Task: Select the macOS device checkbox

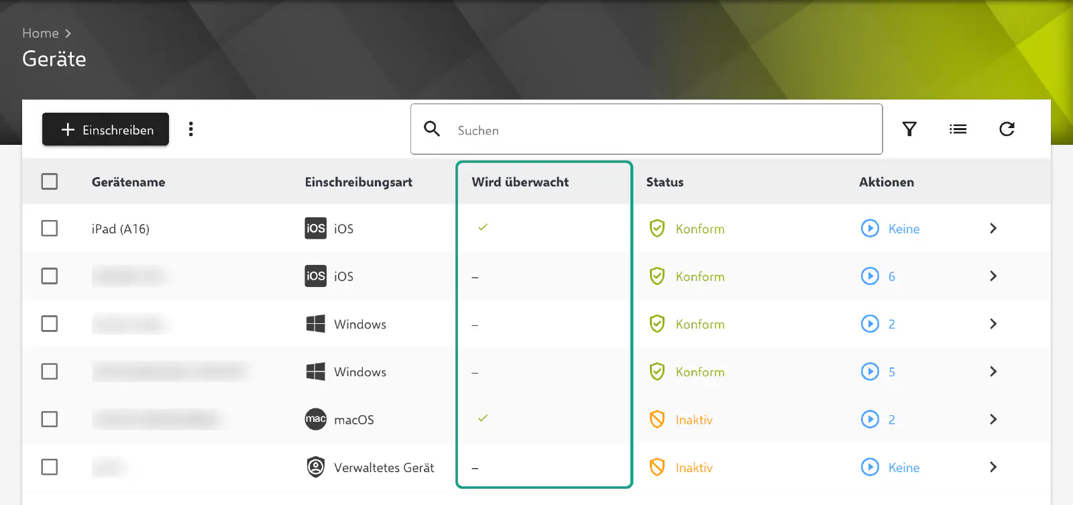Action: coord(50,419)
